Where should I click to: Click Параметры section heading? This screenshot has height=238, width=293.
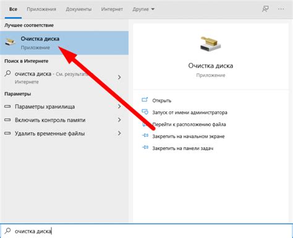click(x=18, y=94)
